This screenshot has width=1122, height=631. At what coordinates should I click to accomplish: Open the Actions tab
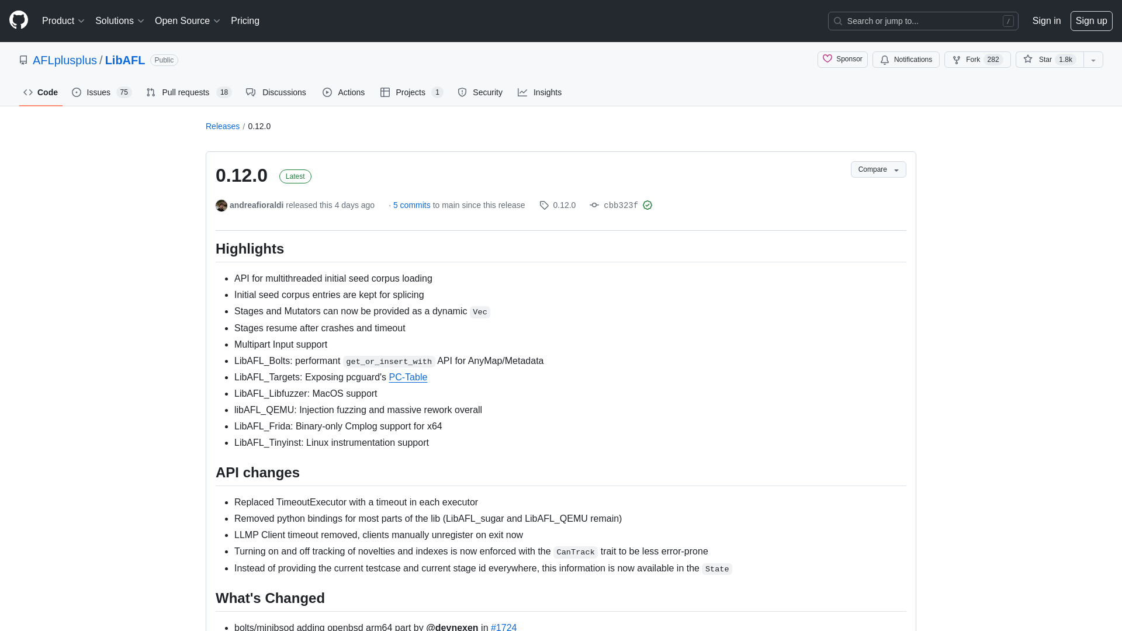click(344, 92)
